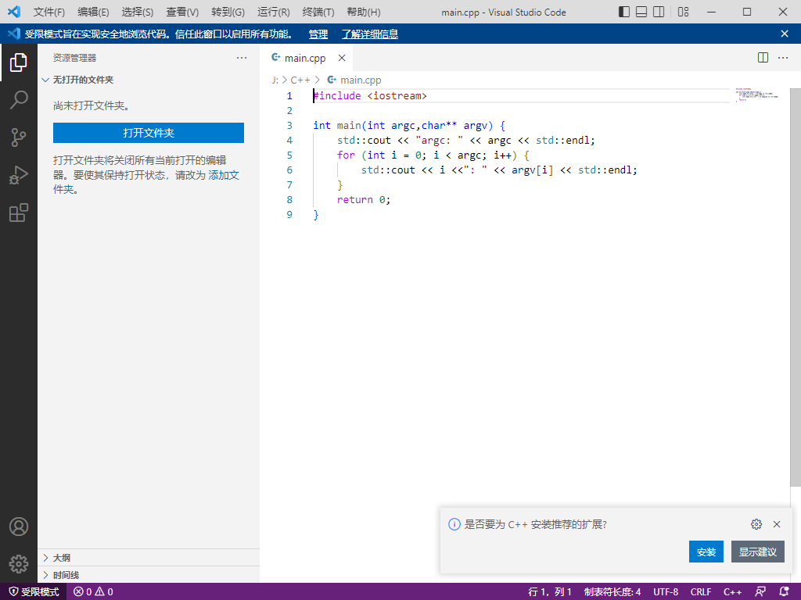Image resolution: width=801 pixels, height=600 pixels.
Task: Open the Source Control view
Action: click(x=19, y=137)
